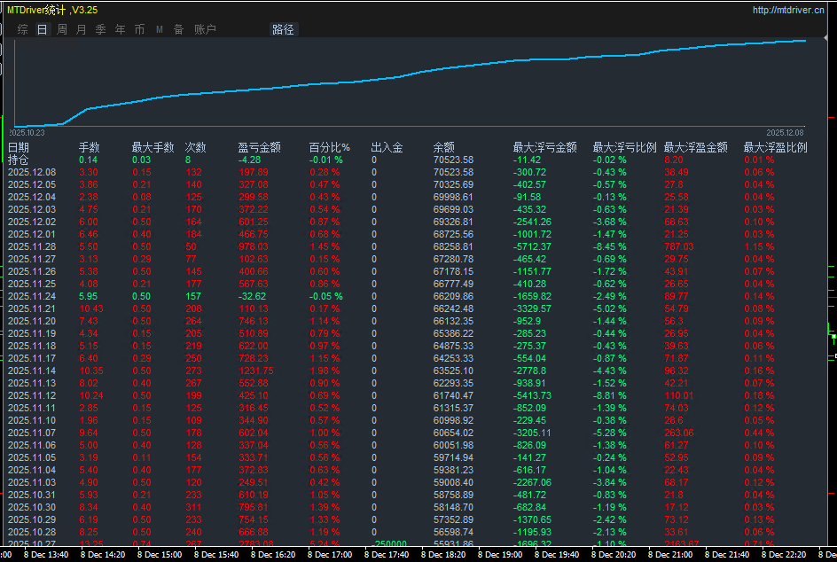Switch to the 年 yearly tab
Screen dimensions: 837x562
point(120,29)
